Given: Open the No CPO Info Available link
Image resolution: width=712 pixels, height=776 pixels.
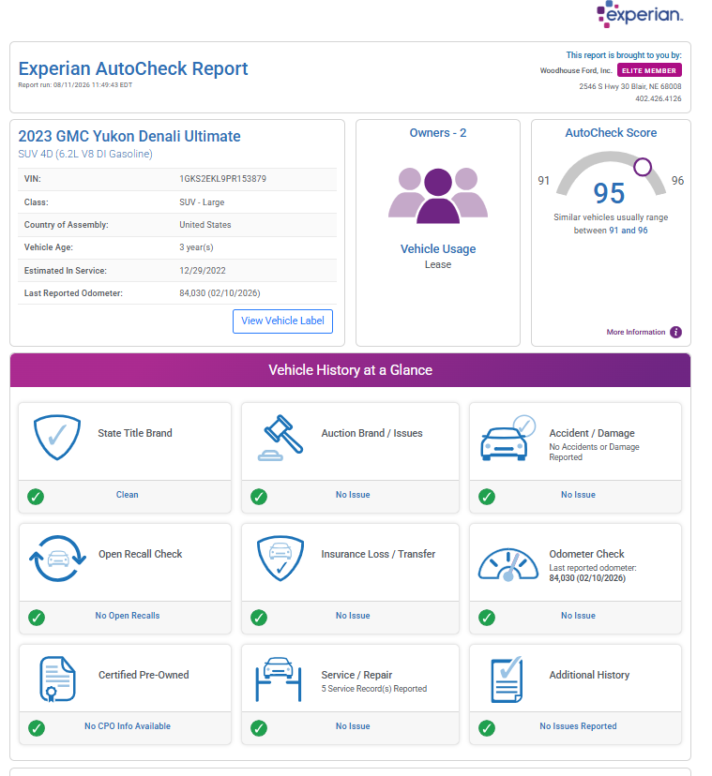Looking at the screenshot, I should pyautogui.click(x=128, y=726).
